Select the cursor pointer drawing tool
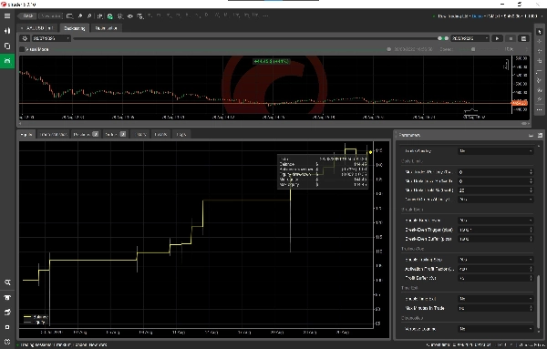The width and height of the screenshot is (547, 349). point(540,32)
